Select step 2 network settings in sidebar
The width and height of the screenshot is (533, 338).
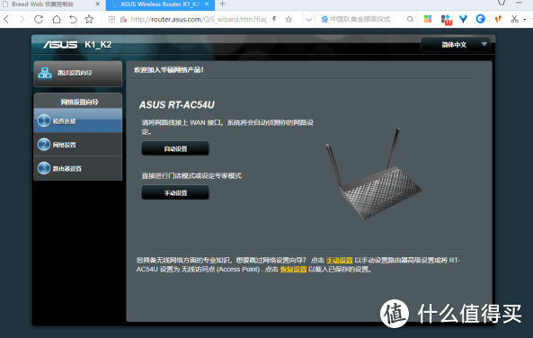point(78,145)
